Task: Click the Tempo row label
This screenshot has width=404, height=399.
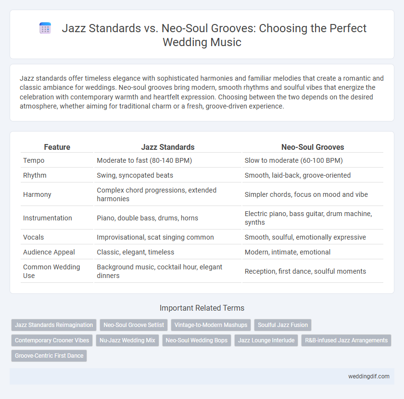Action: [34, 160]
